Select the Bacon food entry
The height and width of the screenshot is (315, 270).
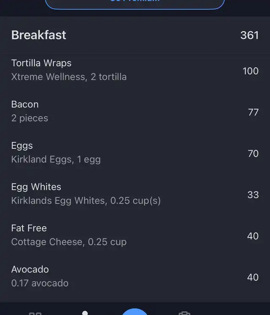[25, 105]
